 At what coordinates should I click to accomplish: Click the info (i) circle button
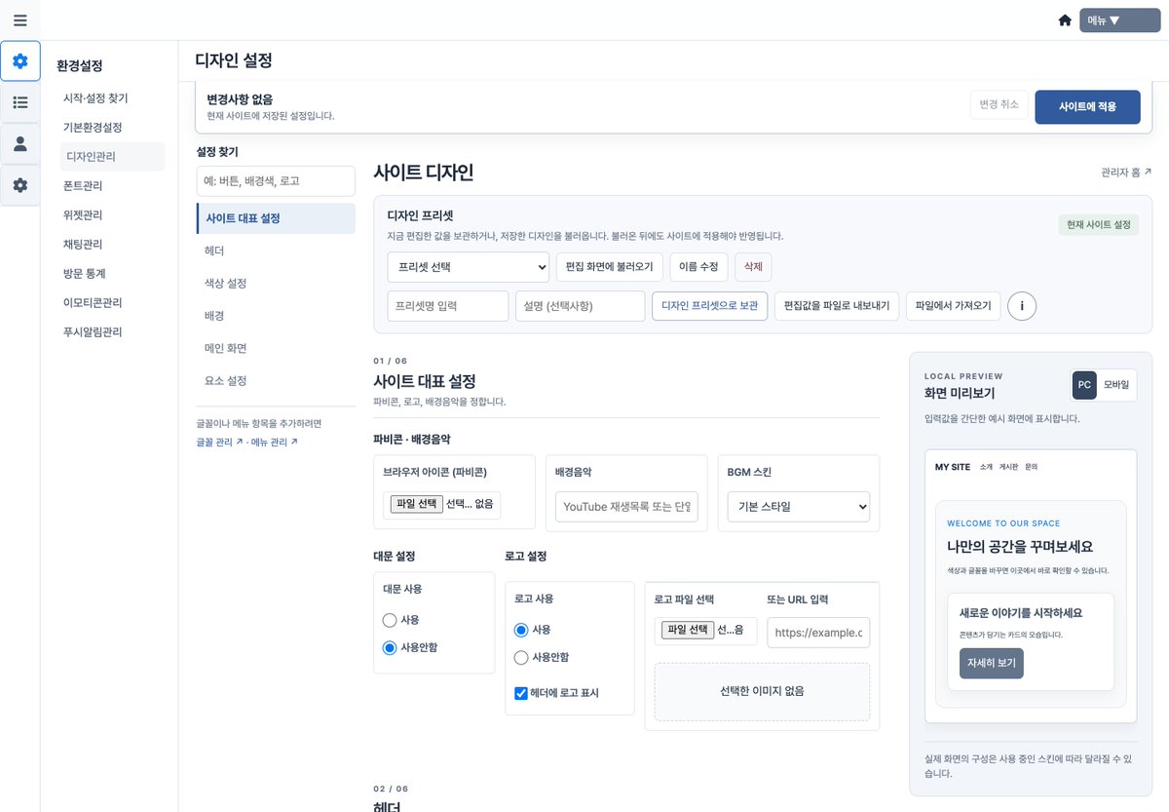(1022, 306)
